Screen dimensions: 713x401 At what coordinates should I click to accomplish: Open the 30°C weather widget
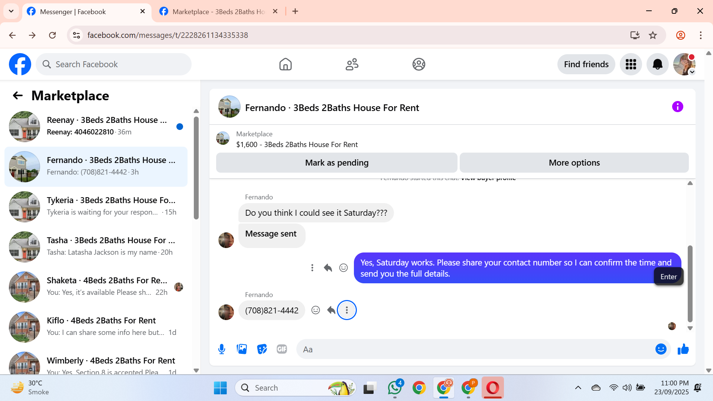click(x=30, y=388)
